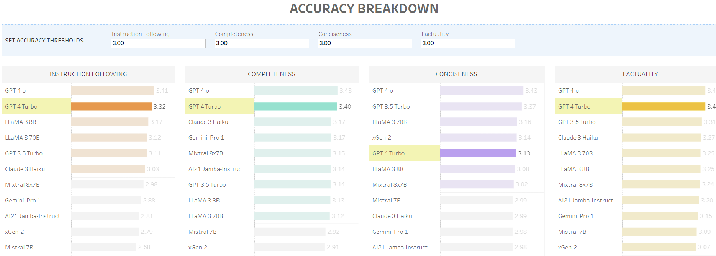The width and height of the screenshot is (716, 256).
Task: Click Claude 3 Haiku in Conciseness list
Action: coord(392,216)
